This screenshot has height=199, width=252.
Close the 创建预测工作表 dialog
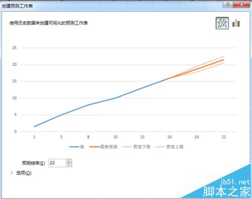pos(241,5)
